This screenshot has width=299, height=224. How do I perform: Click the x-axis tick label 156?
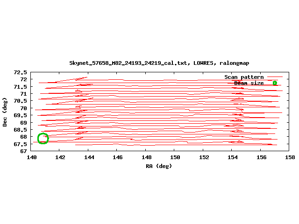(261, 157)
